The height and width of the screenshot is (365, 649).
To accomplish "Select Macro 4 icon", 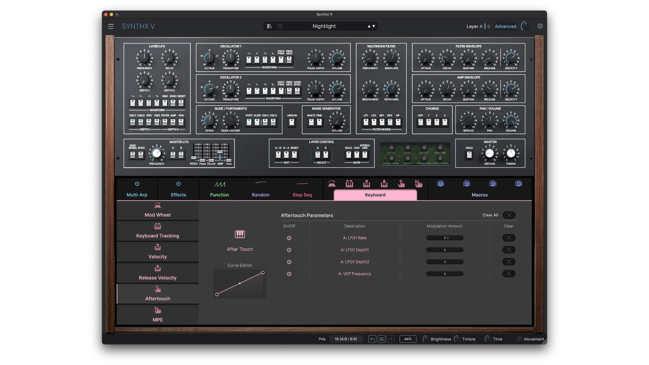I will [x=519, y=184].
